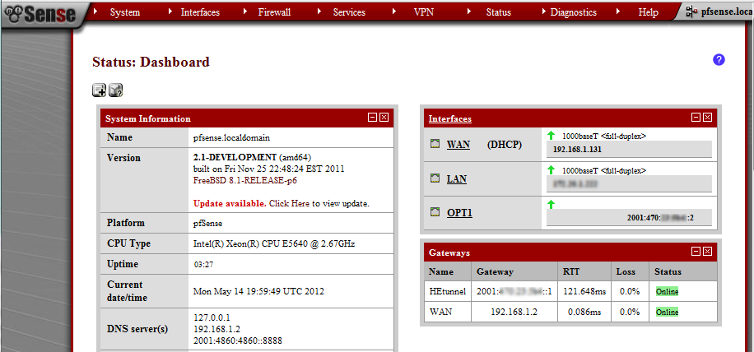Image resolution: width=754 pixels, height=352 pixels.
Task: Click the 121.648ms RTT value
Action: pyautogui.click(x=584, y=291)
